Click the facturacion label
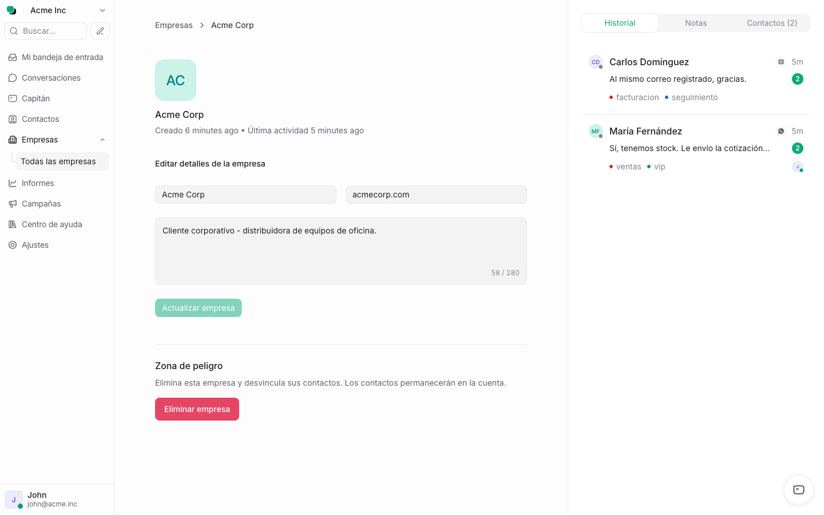 coord(634,97)
